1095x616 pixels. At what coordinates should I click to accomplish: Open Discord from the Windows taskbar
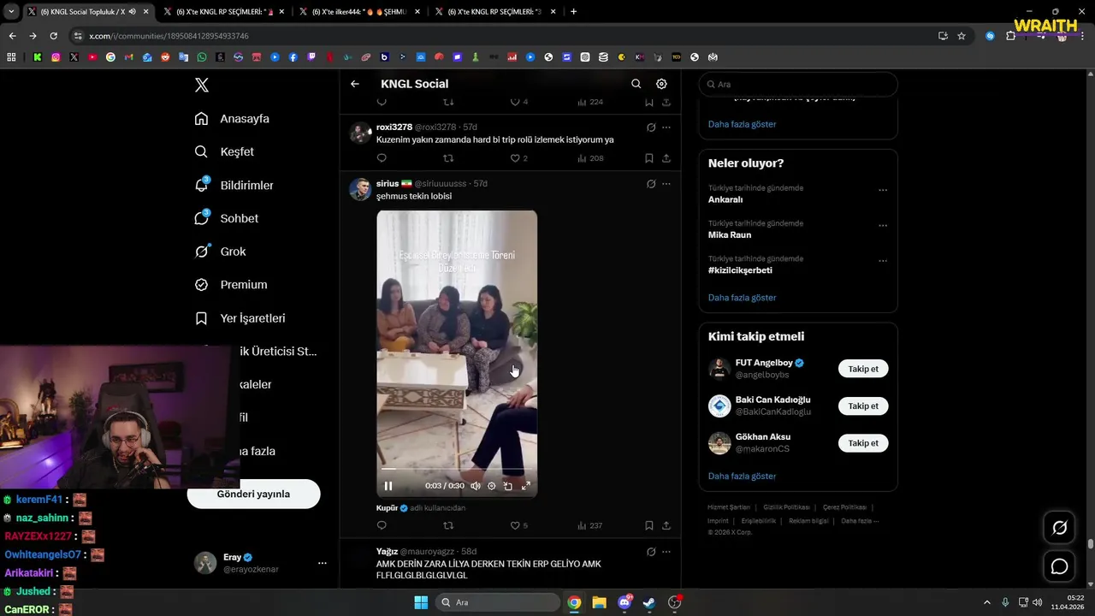click(624, 602)
